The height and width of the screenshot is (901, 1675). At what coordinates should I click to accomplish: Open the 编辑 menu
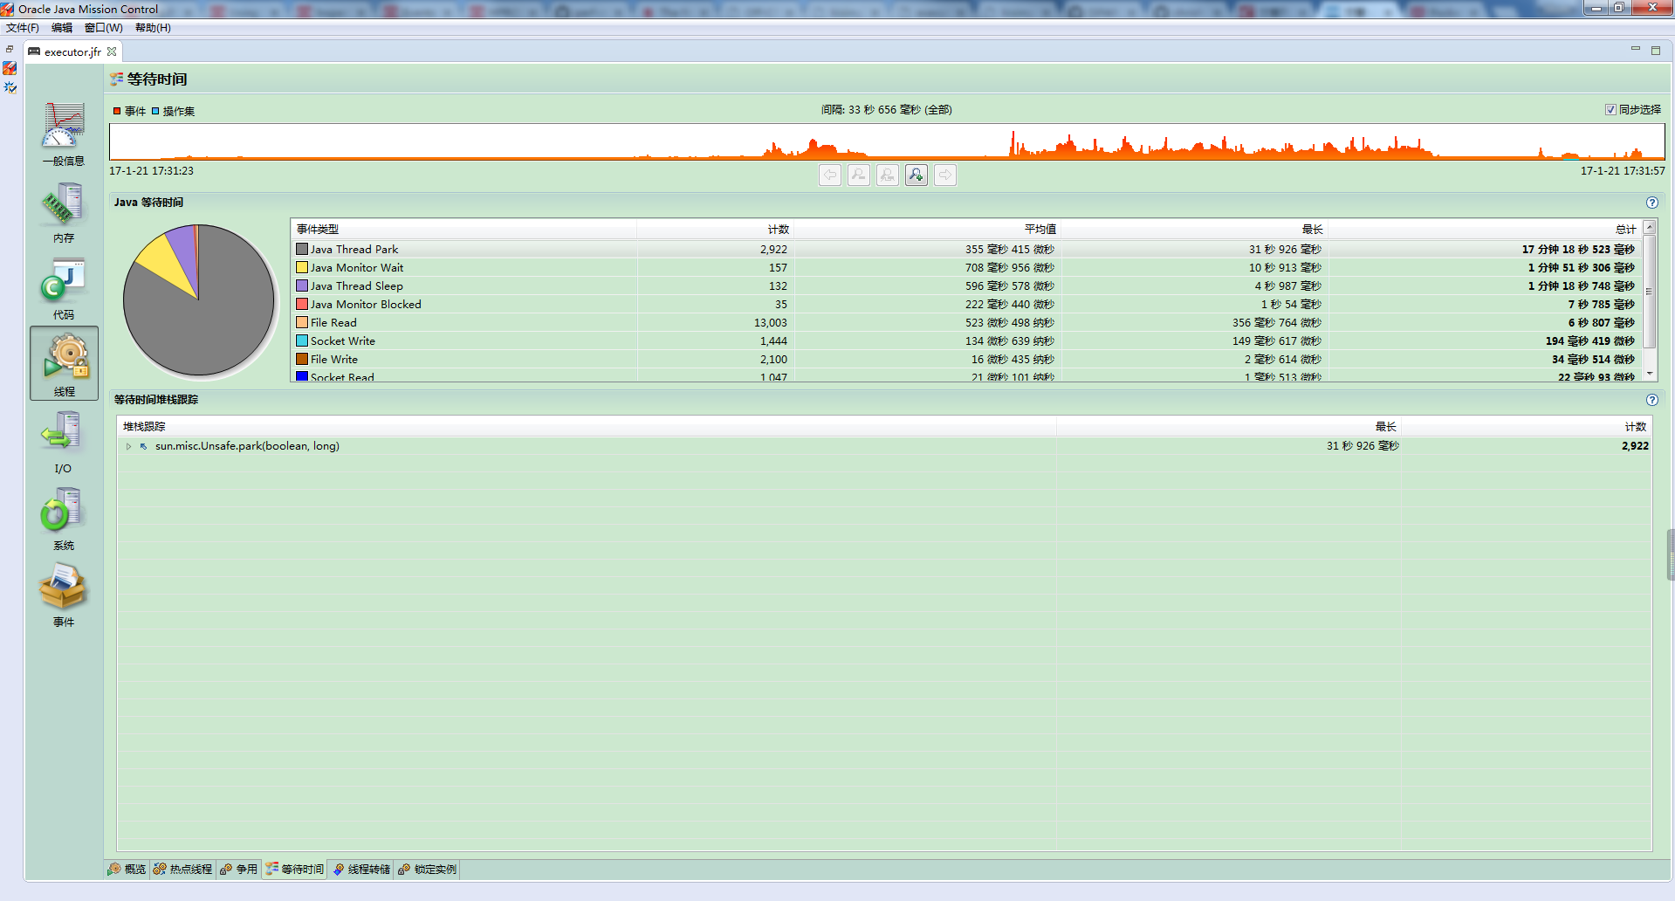pos(62,28)
